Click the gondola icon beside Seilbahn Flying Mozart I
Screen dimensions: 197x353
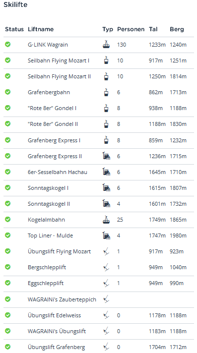pyautogui.click(x=106, y=60)
